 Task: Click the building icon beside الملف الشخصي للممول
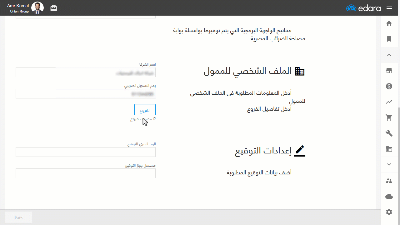(300, 71)
